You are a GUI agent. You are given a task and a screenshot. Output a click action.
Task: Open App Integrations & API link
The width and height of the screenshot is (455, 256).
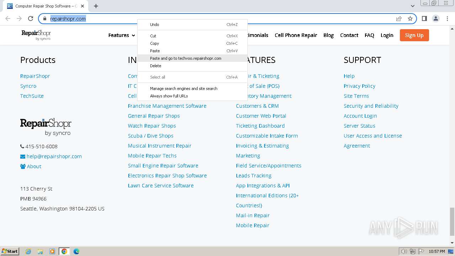click(x=263, y=186)
